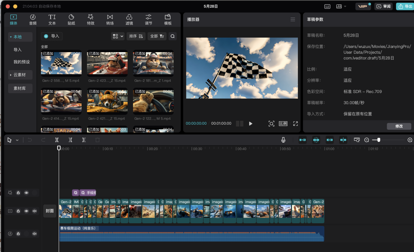Hide the effects track with eye icon

26,193
